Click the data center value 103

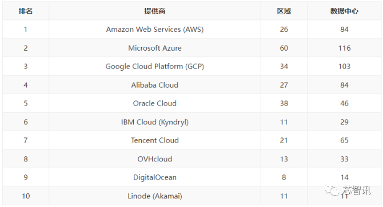pyautogui.click(x=344, y=67)
